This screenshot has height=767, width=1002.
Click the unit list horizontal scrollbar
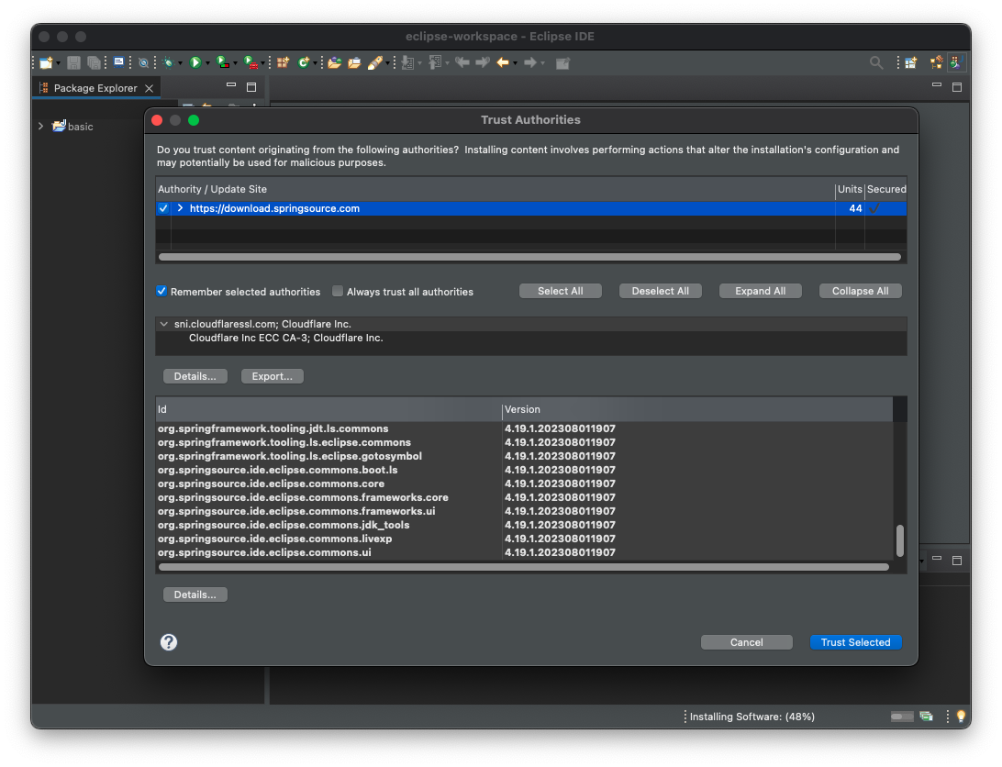tap(523, 567)
